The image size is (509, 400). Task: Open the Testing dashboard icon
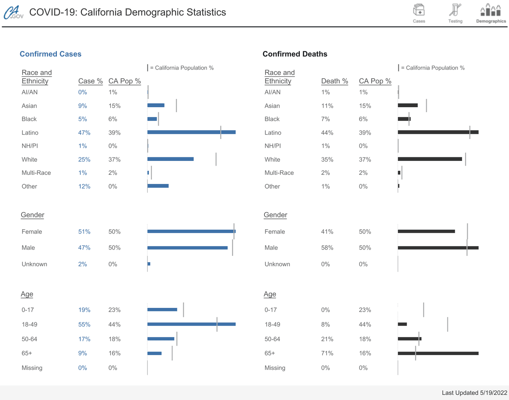coord(455,13)
